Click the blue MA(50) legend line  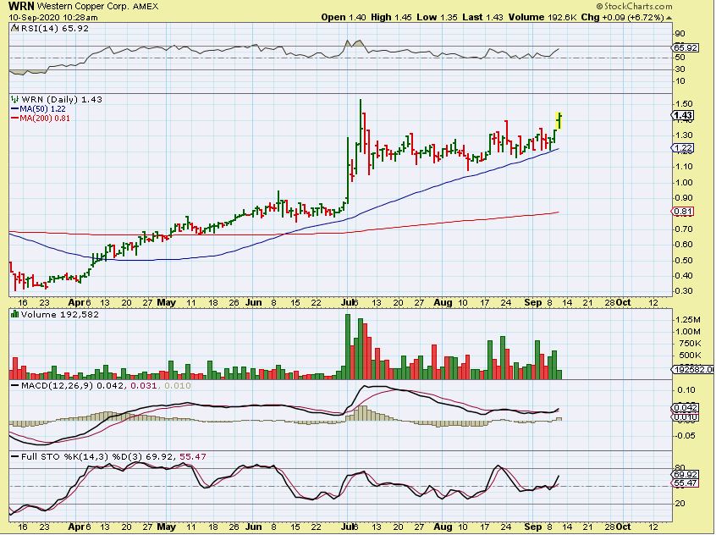coord(15,108)
